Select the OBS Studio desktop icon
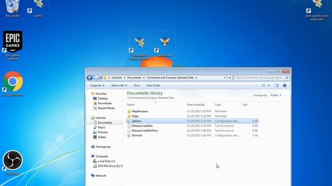Image resolution: width=332 pixels, height=186 pixels. [12, 163]
